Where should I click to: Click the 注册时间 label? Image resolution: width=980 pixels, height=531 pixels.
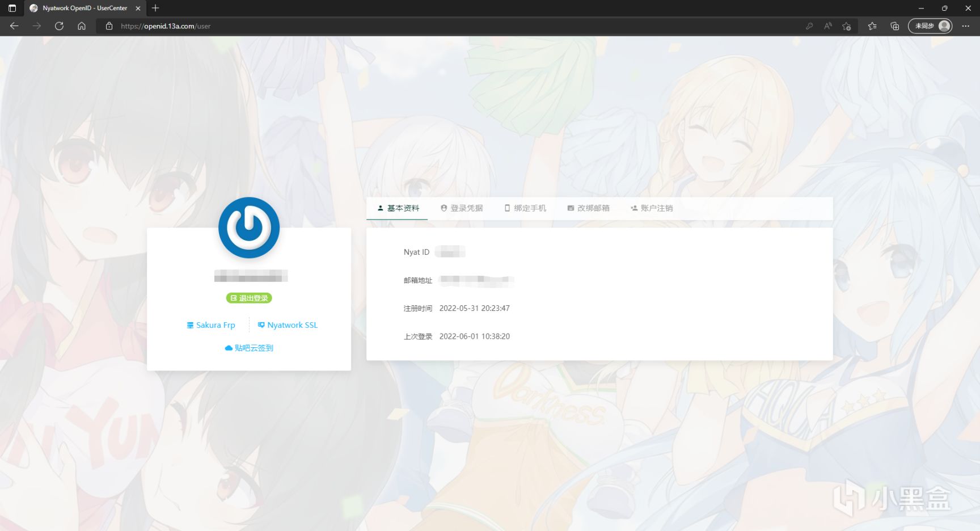[x=418, y=308]
